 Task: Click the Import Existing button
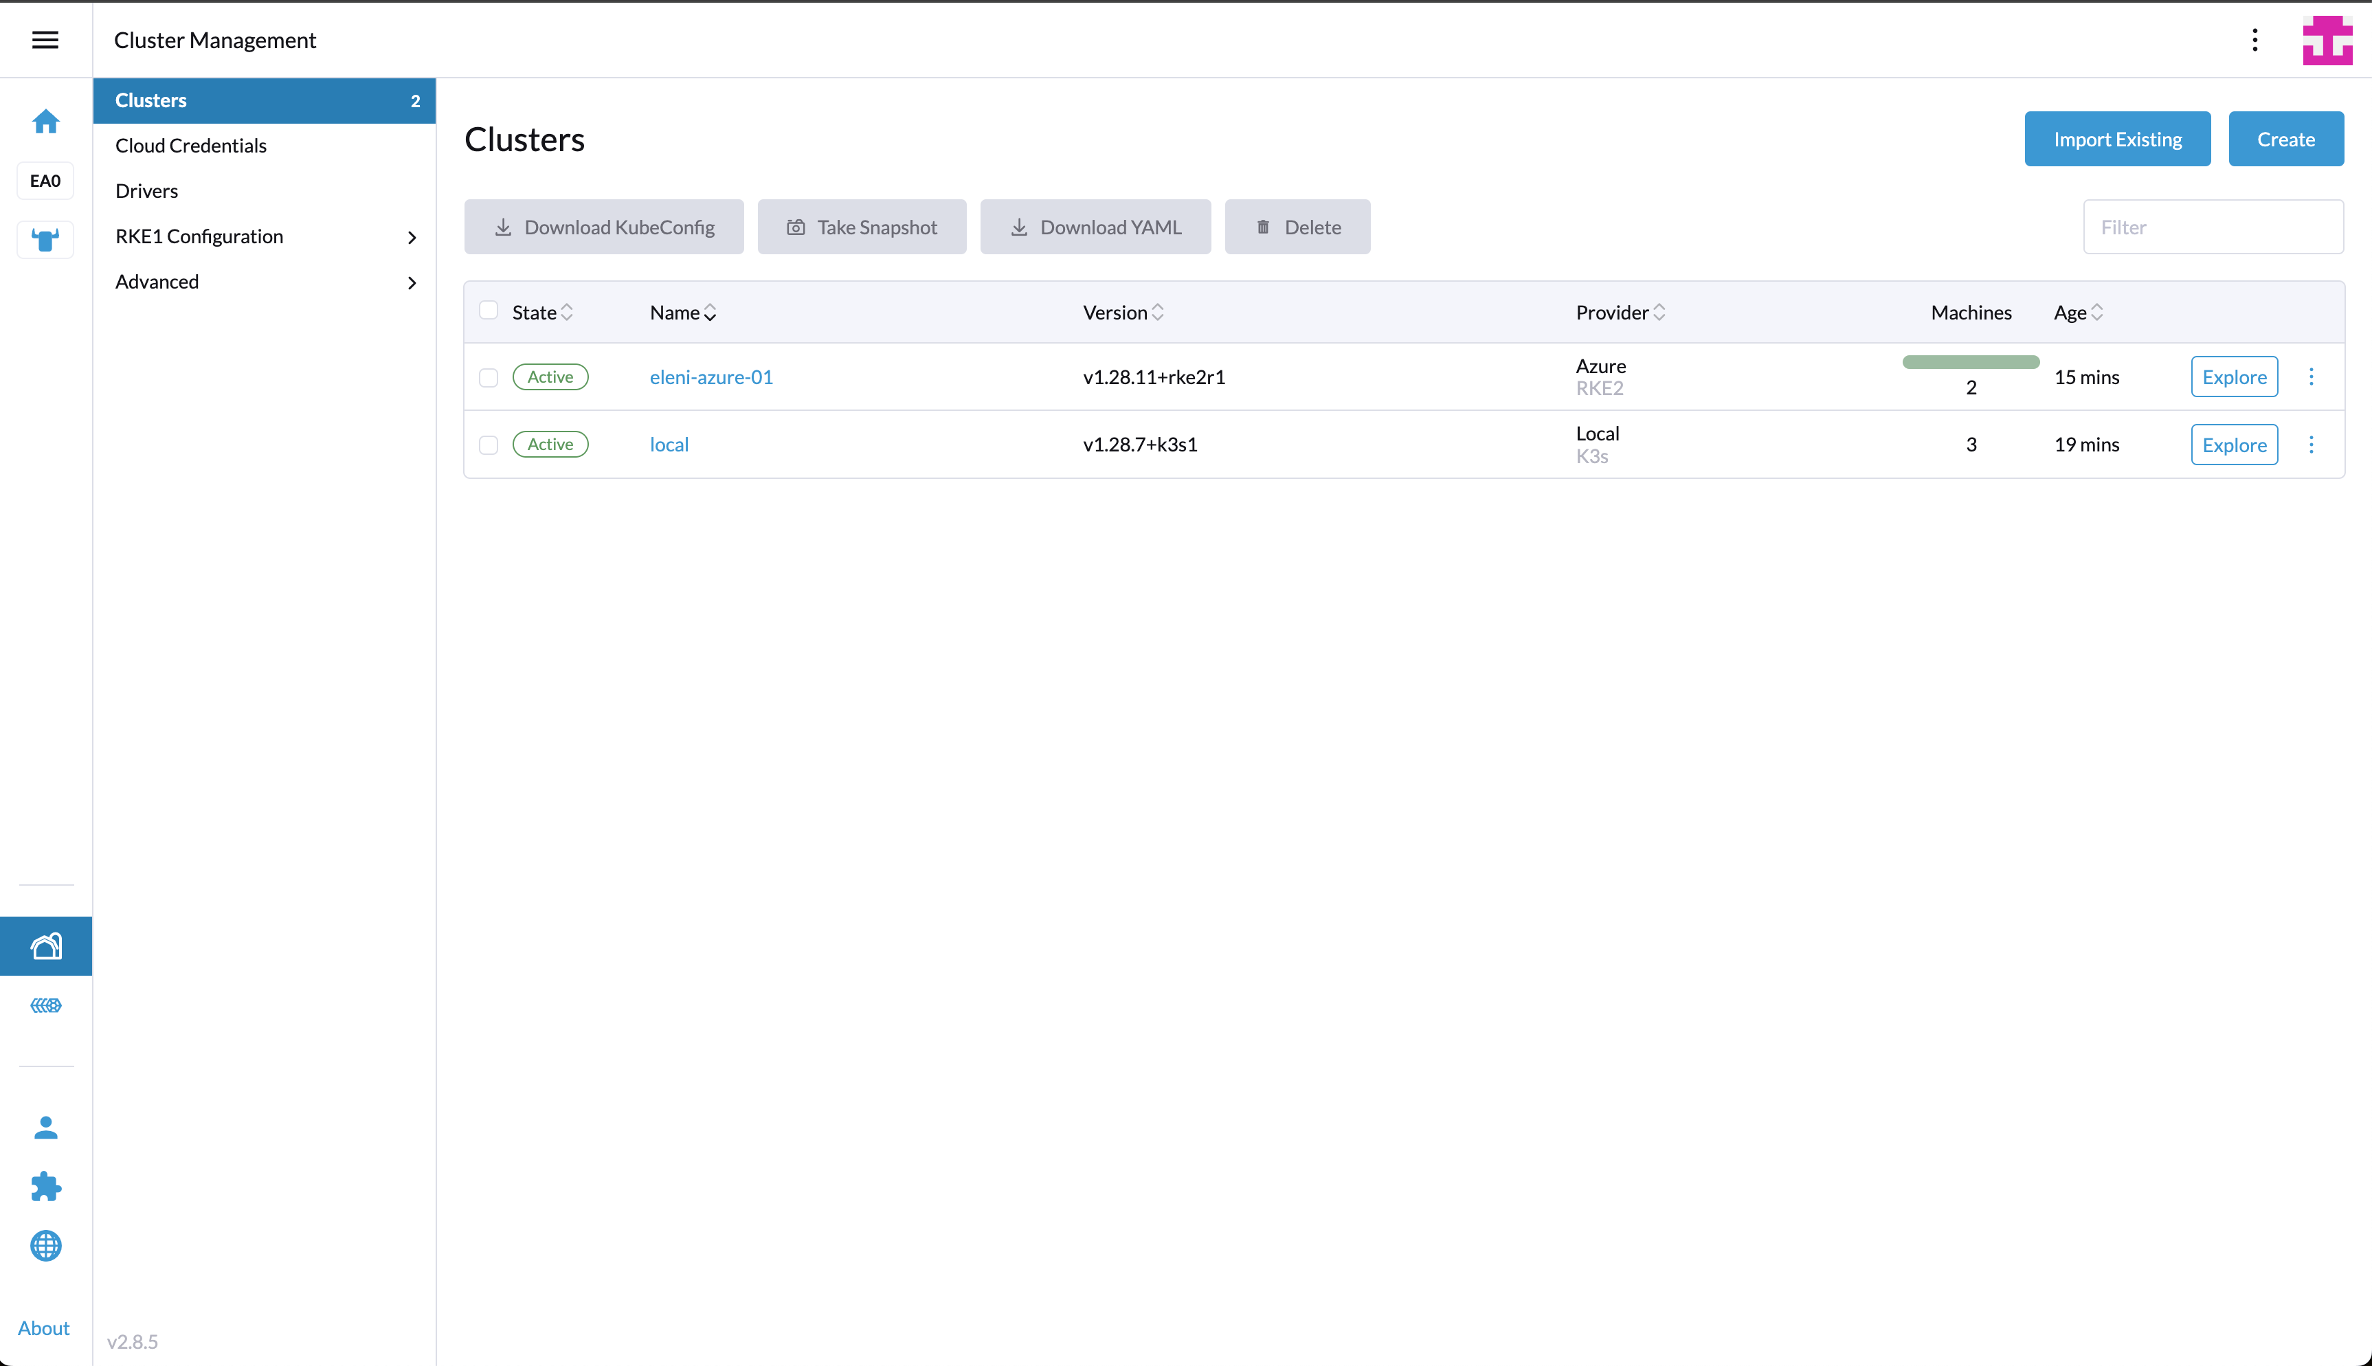click(2117, 139)
